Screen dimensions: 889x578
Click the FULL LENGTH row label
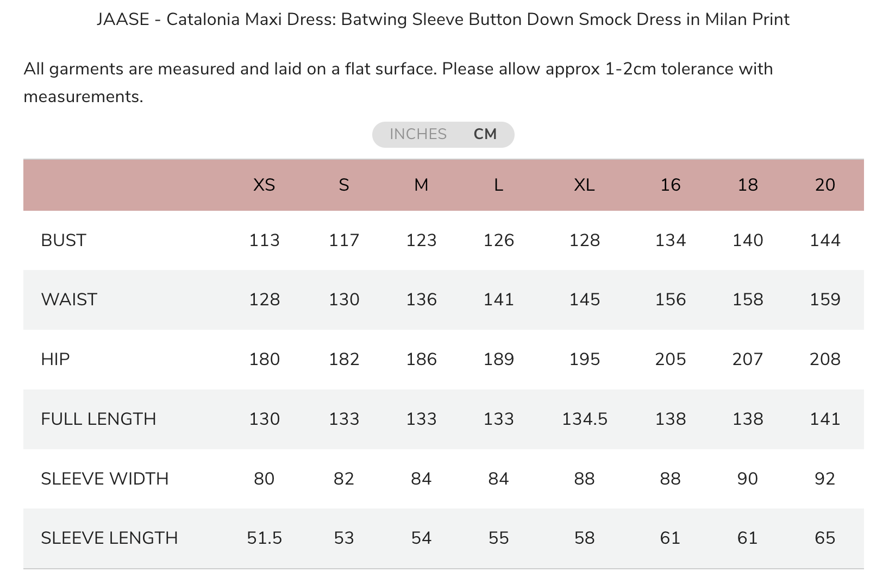click(x=98, y=419)
